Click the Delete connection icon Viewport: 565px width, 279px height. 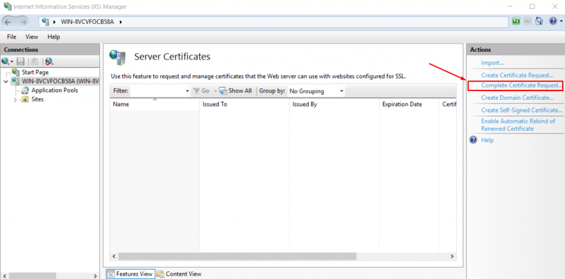coord(49,61)
